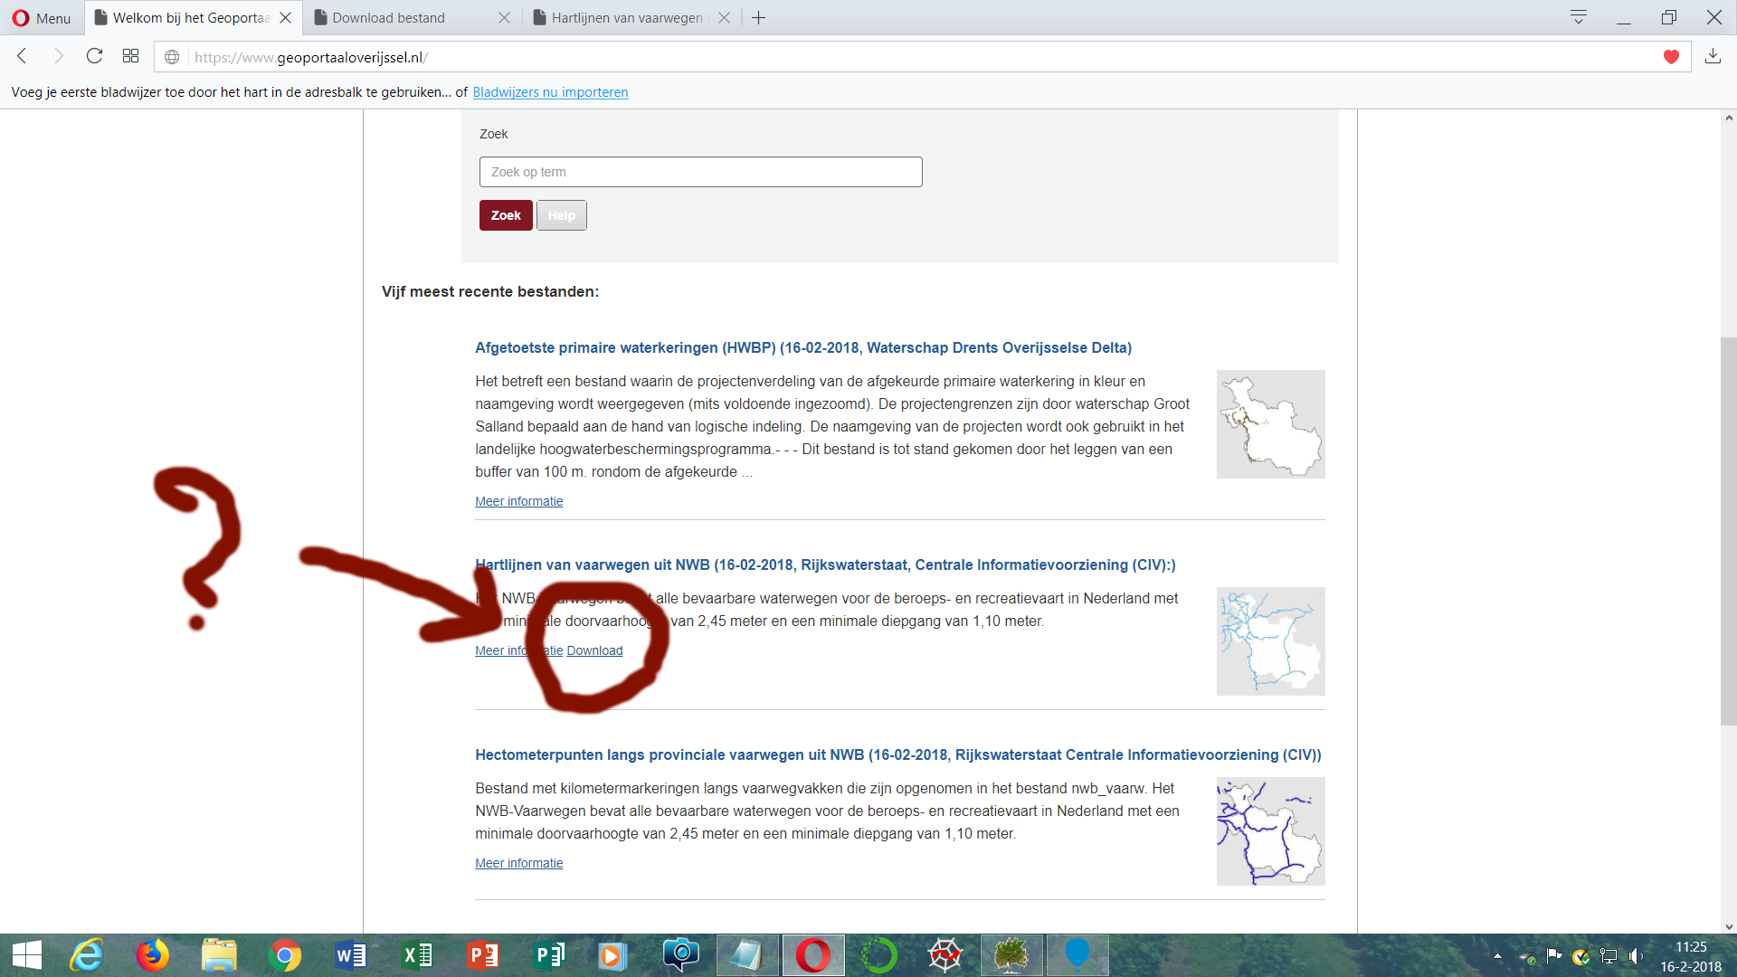This screenshot has height=977, width=1737.
Task: Expand hidden tray icons with the up arrow
Action: pos(1498,955)
